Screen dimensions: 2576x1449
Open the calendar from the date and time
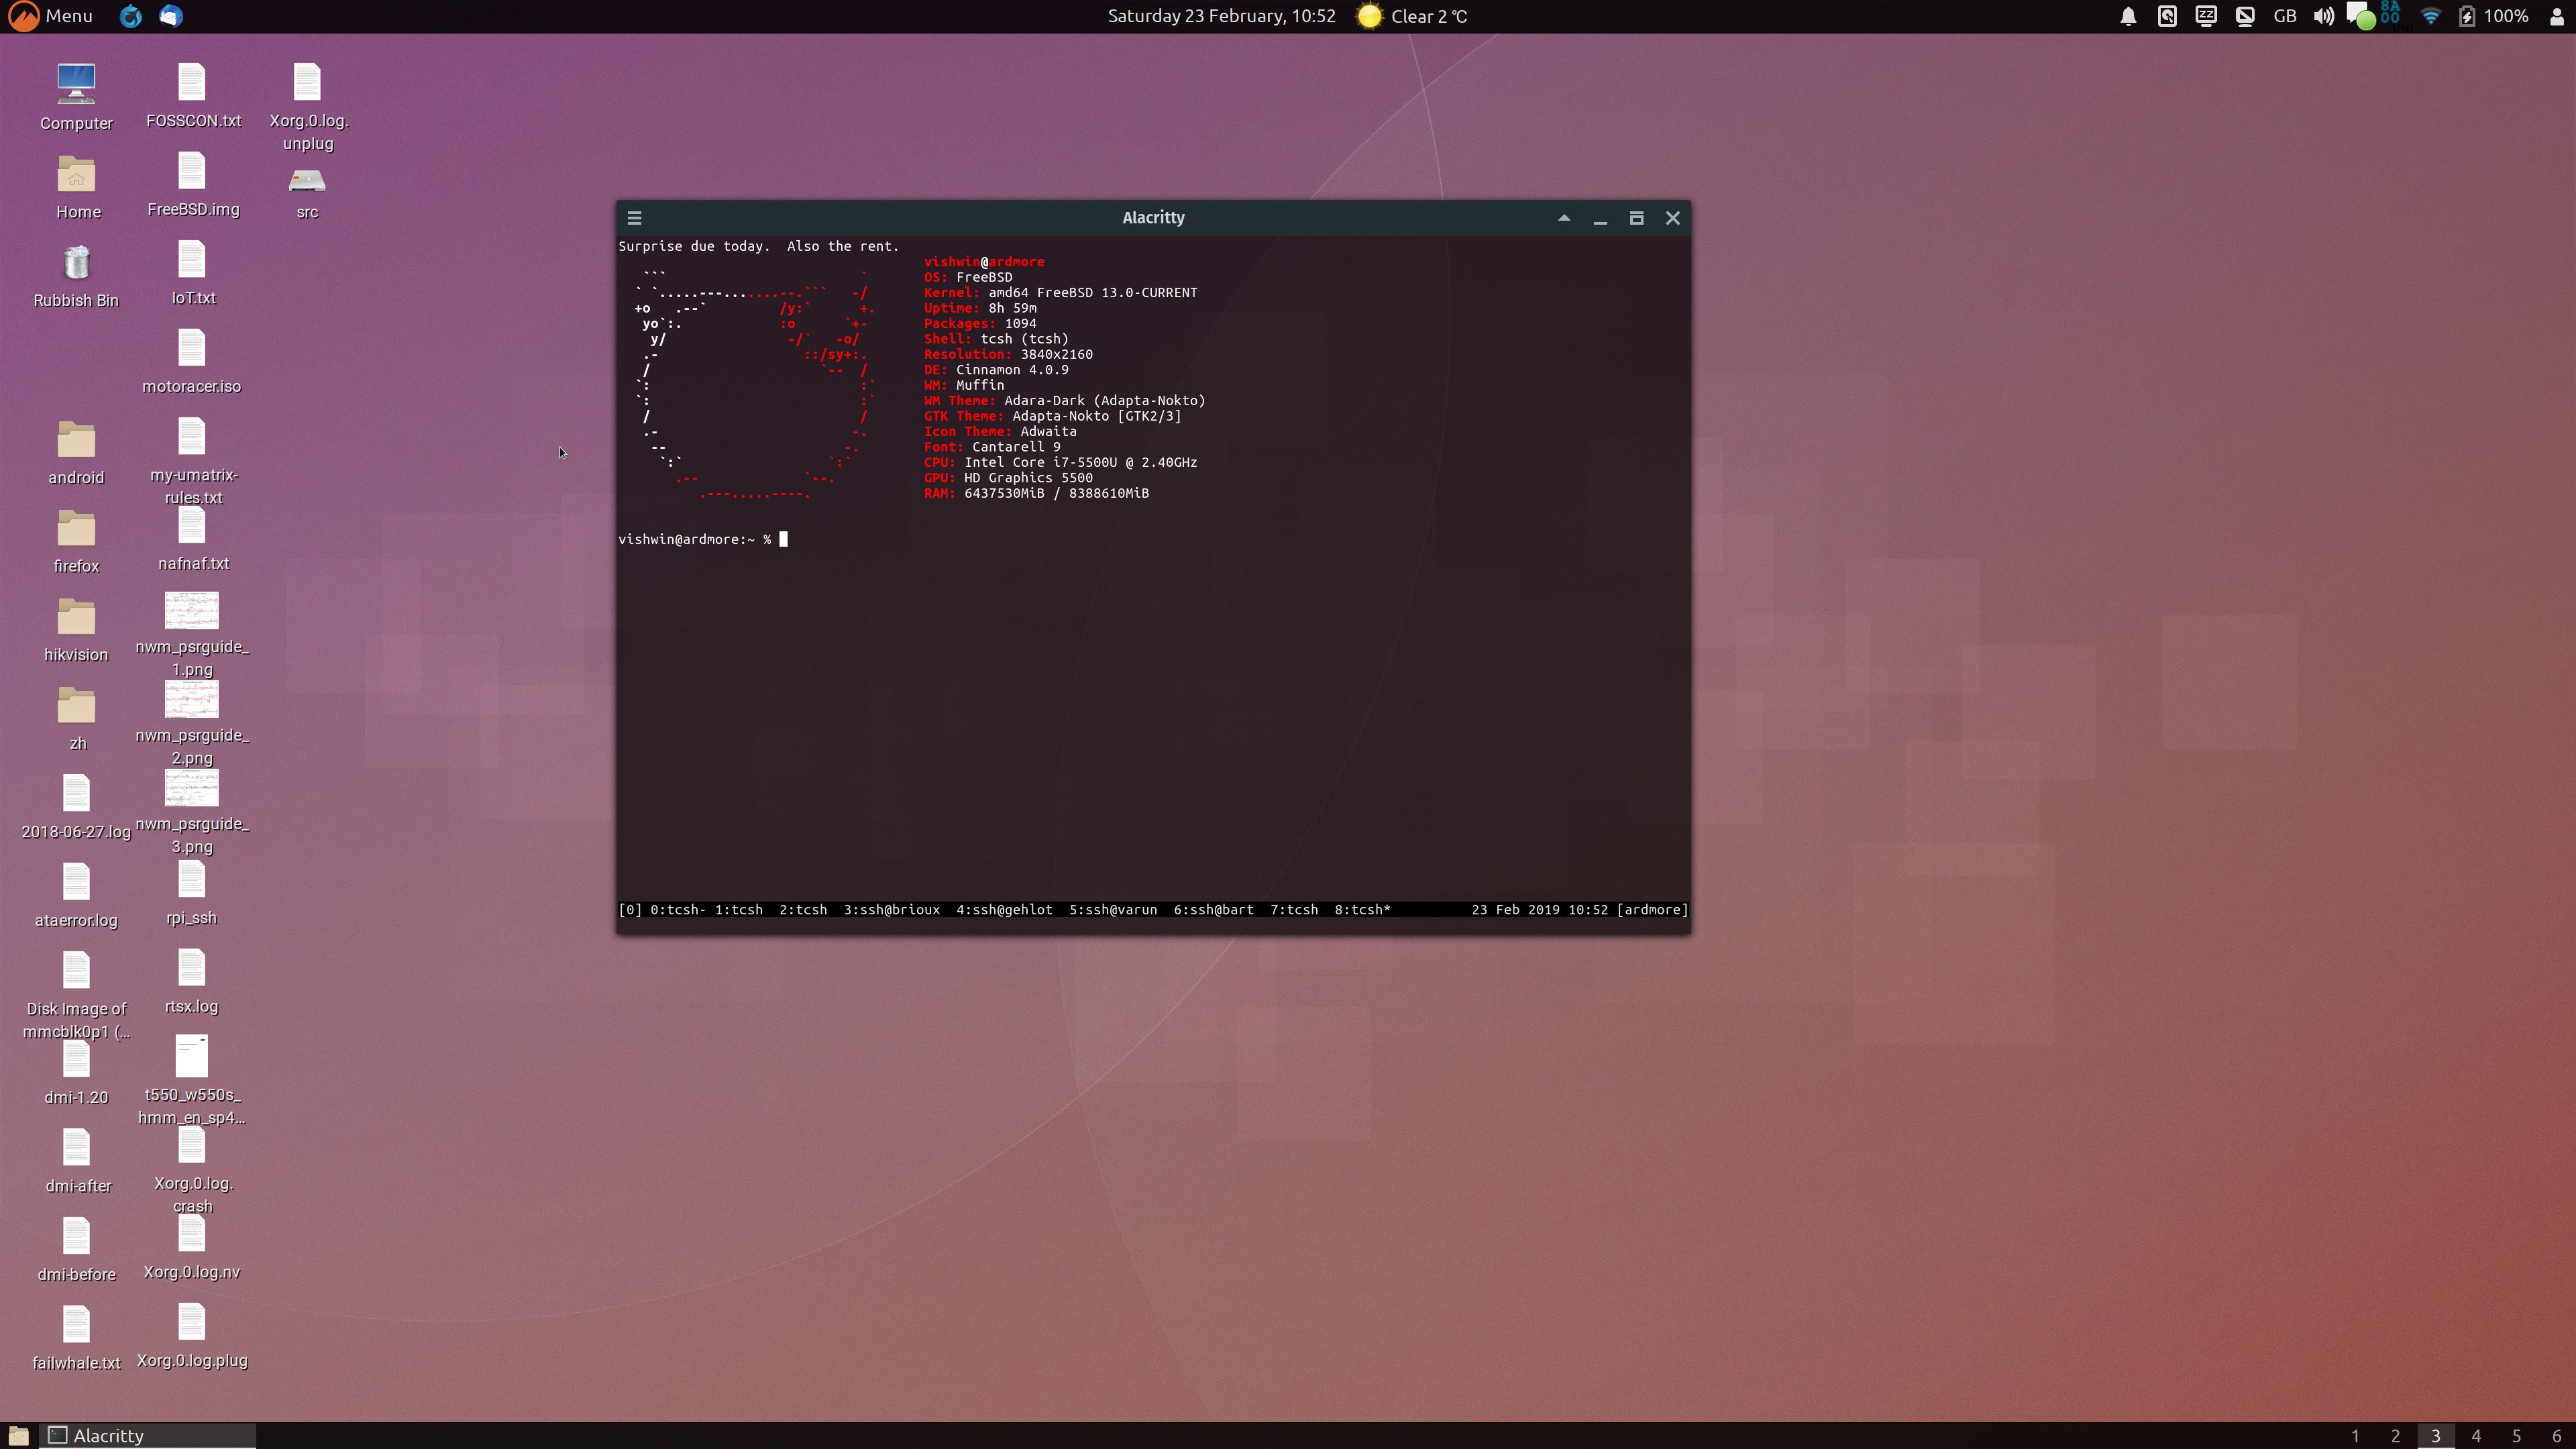click(1221, 16)
